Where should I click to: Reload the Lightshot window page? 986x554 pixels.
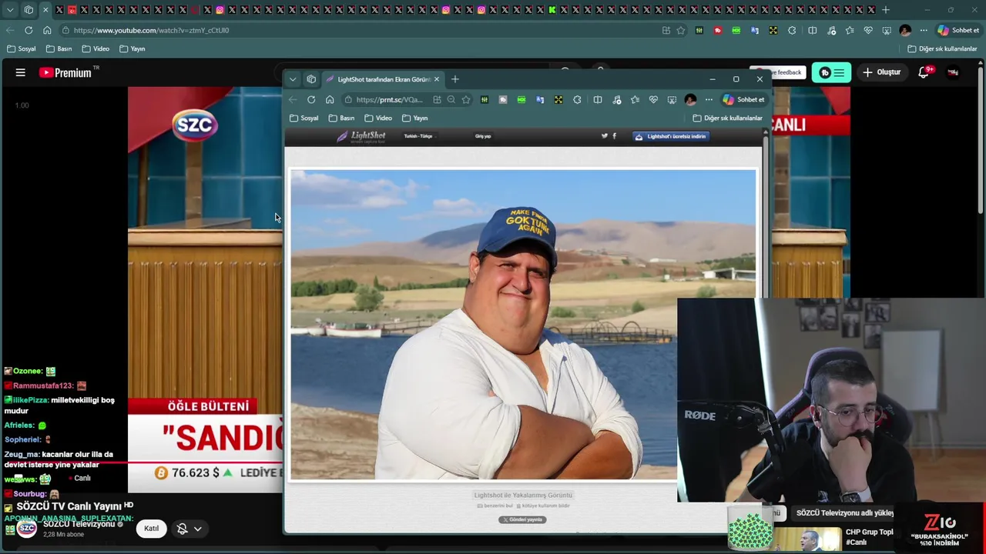coord(311,99)
